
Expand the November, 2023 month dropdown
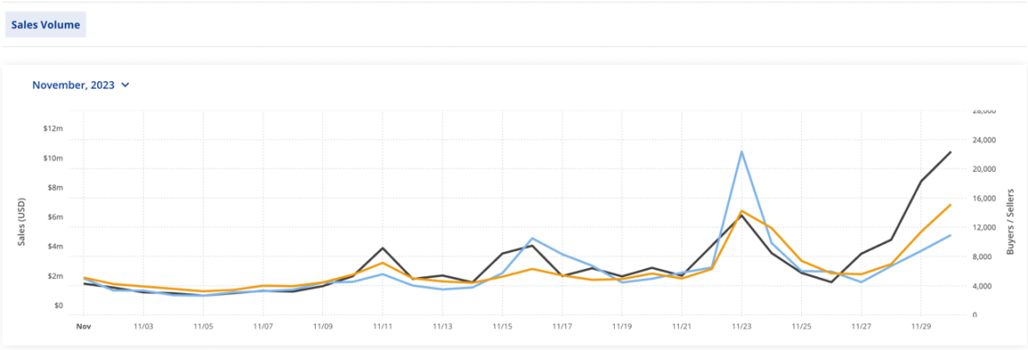81,85
